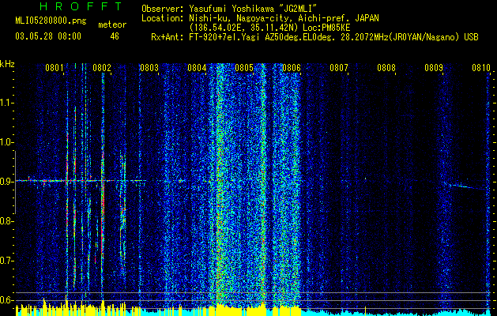497x316 pixels.
Task: Click the 0803 time marker
Action: (x=149, y=68)
